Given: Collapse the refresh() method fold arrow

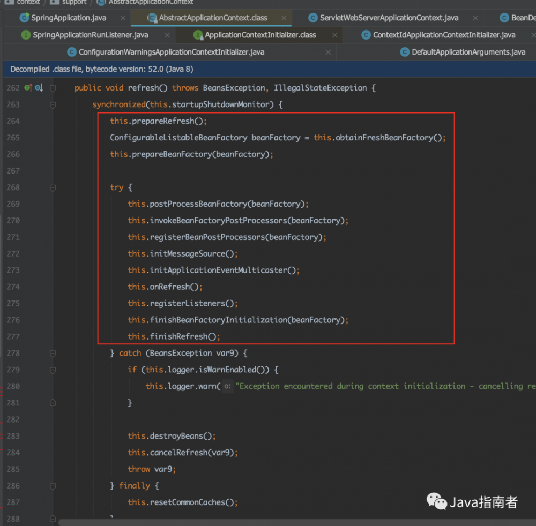Looking at the screenshot, I should [52, 88].
